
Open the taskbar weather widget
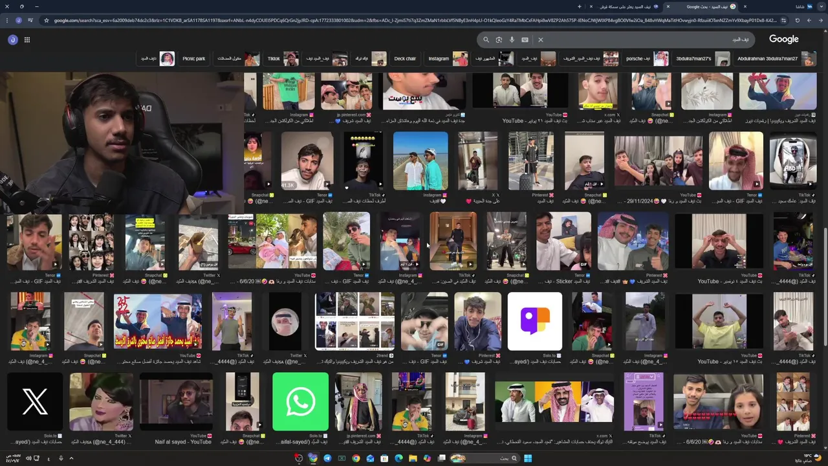(x=807, y=458)
